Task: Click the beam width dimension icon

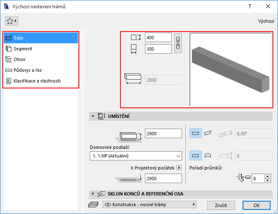Action: click(134, 49)
